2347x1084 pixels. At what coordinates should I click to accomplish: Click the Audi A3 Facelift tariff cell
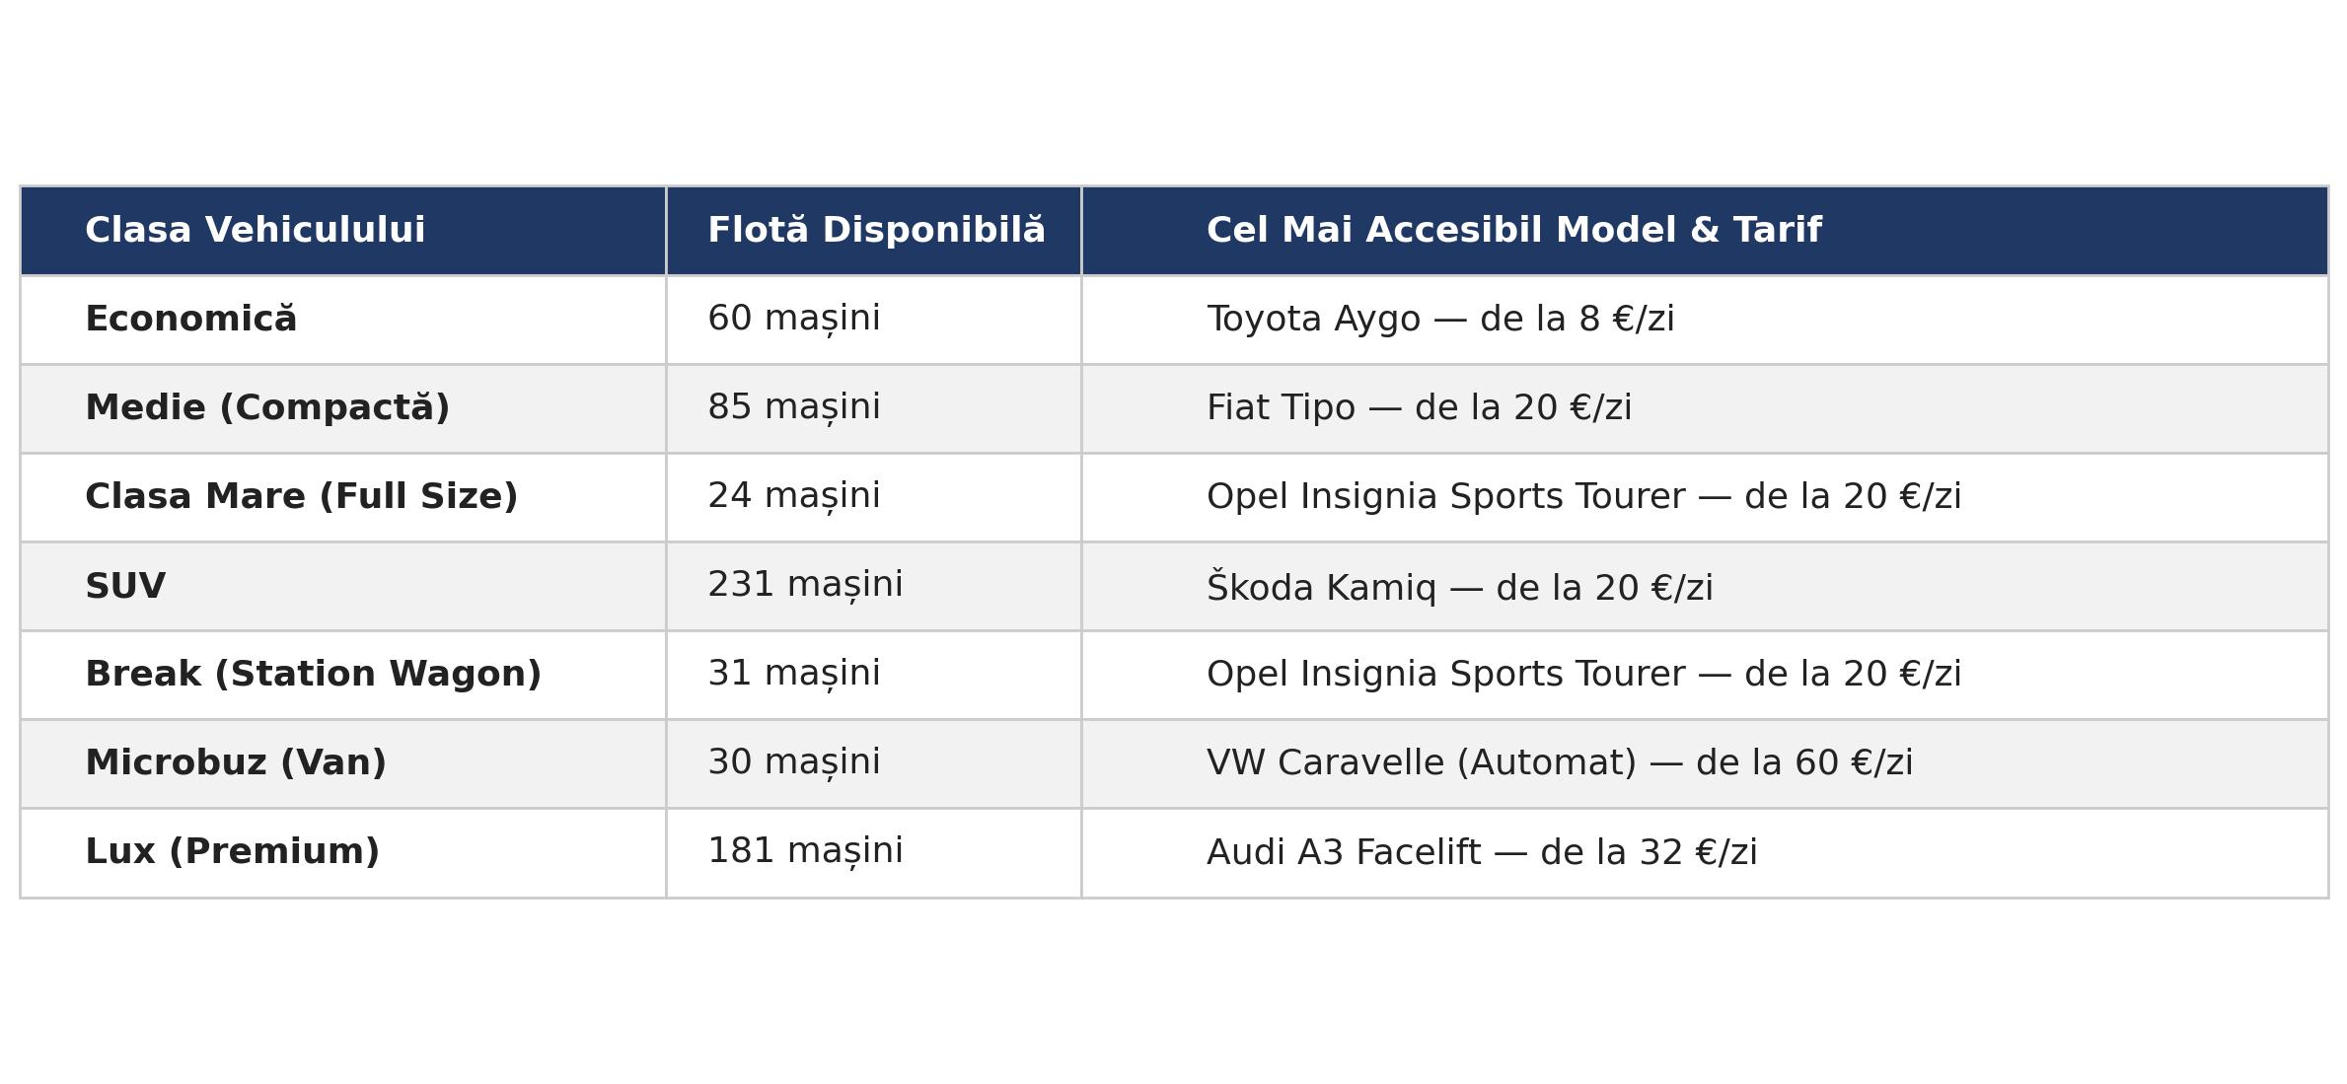pos(1705,852)
